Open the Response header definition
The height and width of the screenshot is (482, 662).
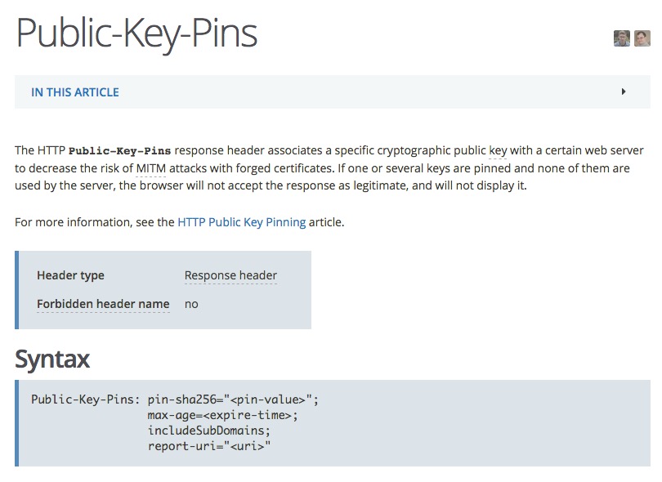click(230, 275)
